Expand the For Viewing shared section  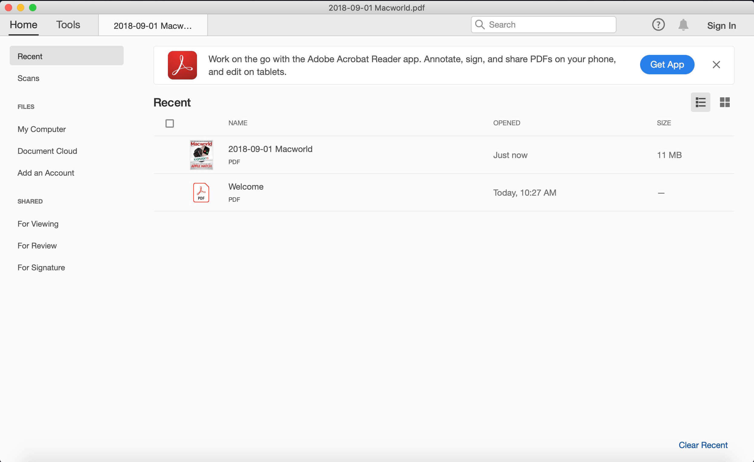pyautogui.click(x=38, y=223)
